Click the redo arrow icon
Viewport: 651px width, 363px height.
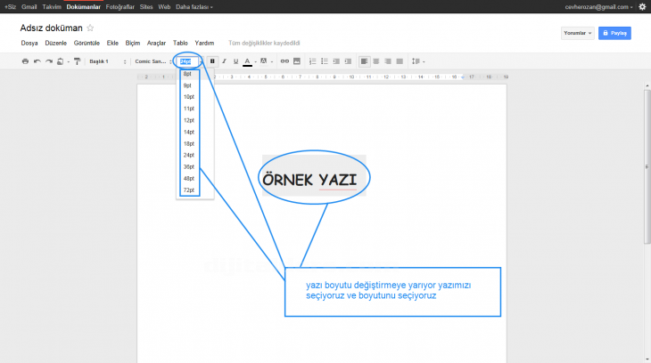(x=48, y=61)
